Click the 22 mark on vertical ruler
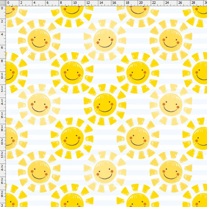The width and height of the screenshot is (207, 207). [2, 155]
